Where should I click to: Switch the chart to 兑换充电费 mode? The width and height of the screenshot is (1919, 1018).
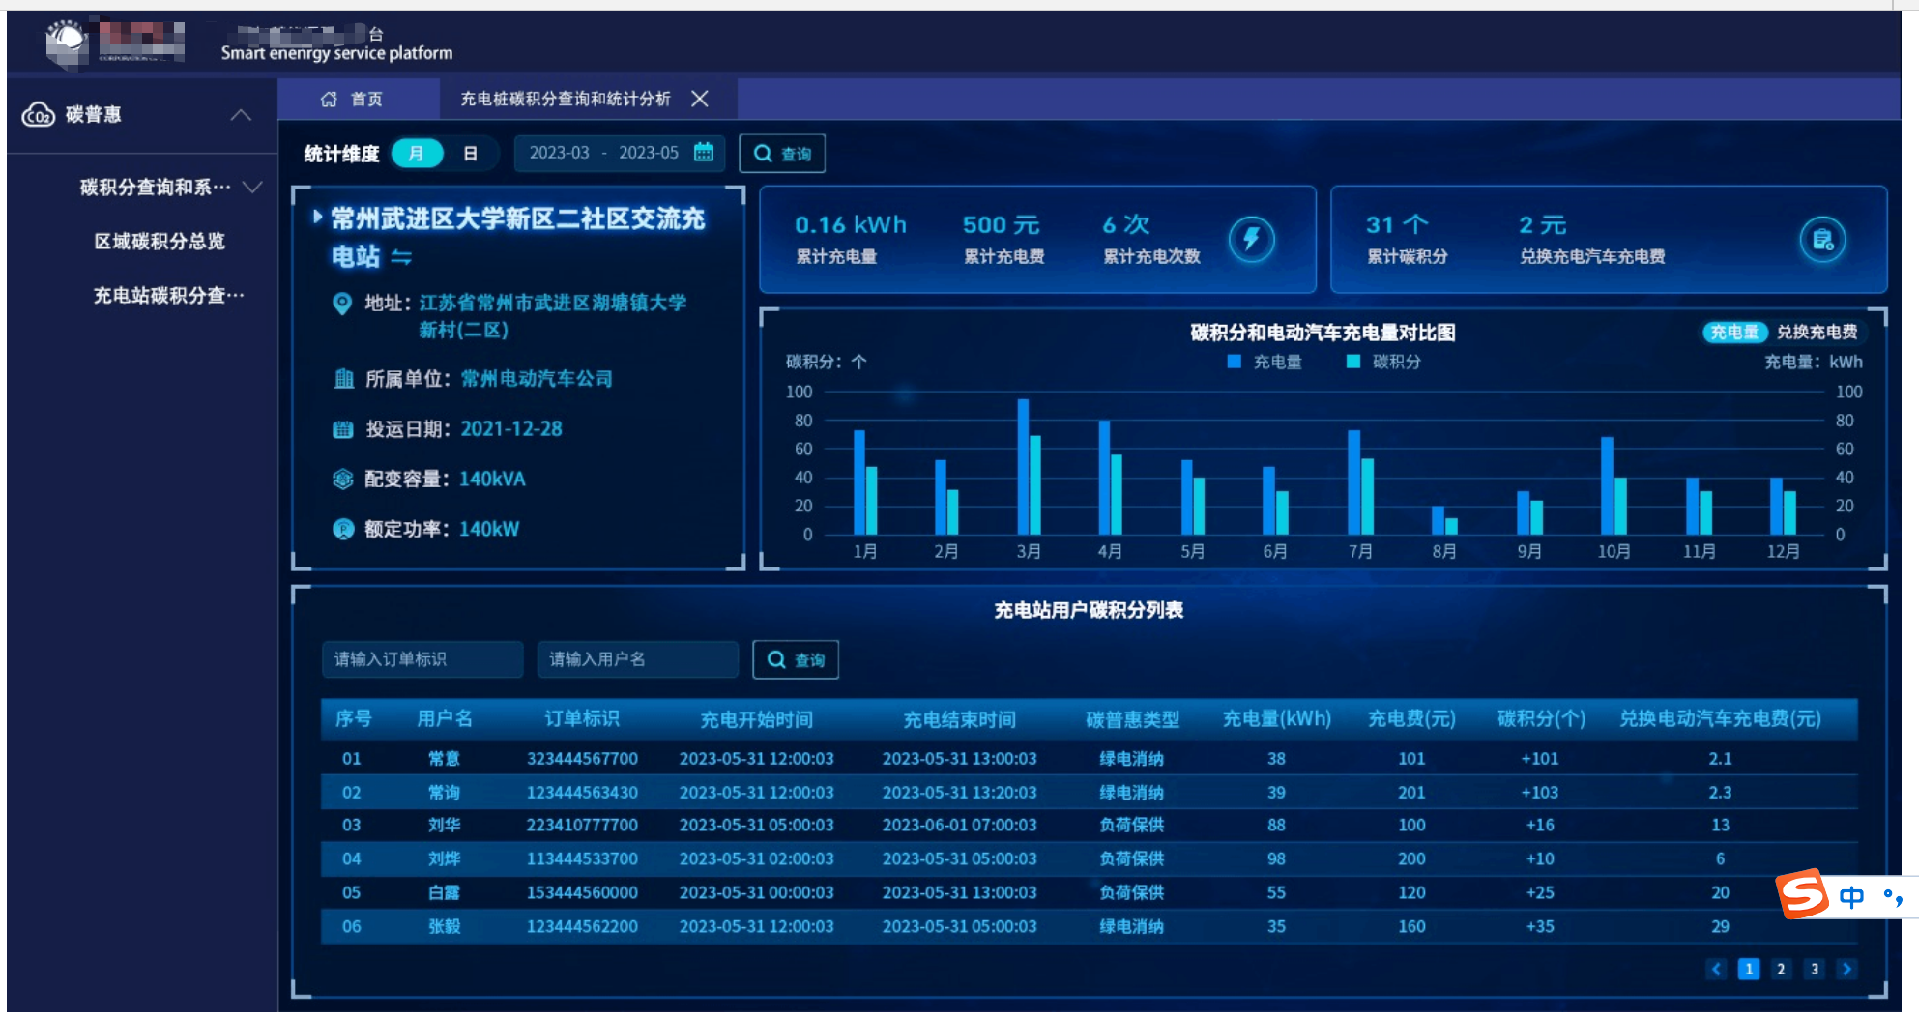[x=1817, y=333]
